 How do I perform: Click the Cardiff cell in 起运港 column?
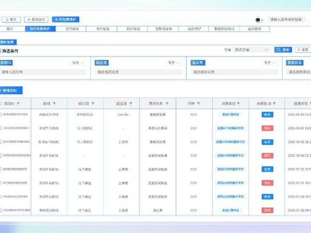pyautogui.click(x=123, y=115)
